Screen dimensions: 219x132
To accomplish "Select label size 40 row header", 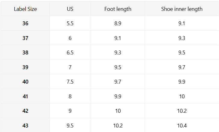I will coord(25,82).
